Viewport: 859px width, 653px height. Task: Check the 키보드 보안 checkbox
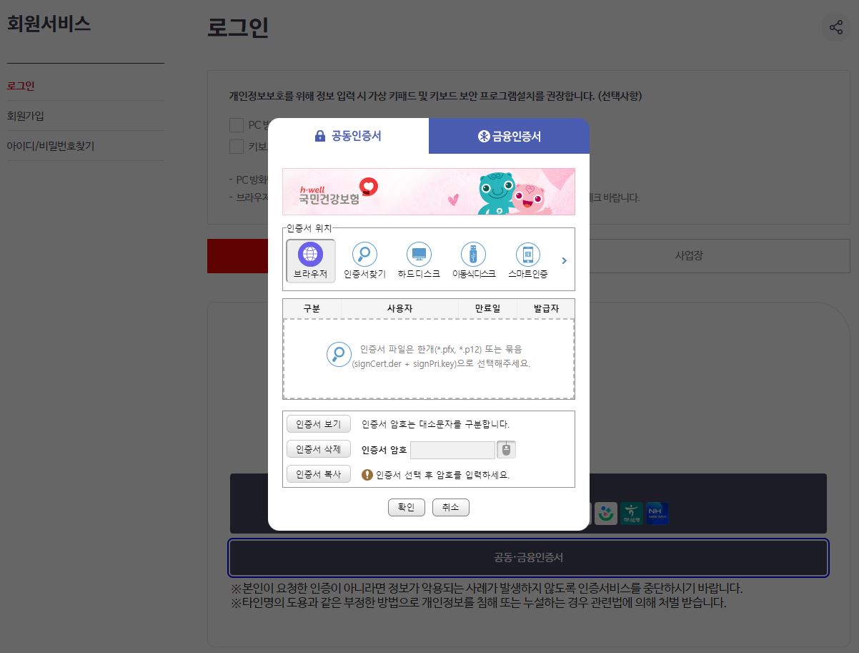pyautogui.click(x=236, y=147)
